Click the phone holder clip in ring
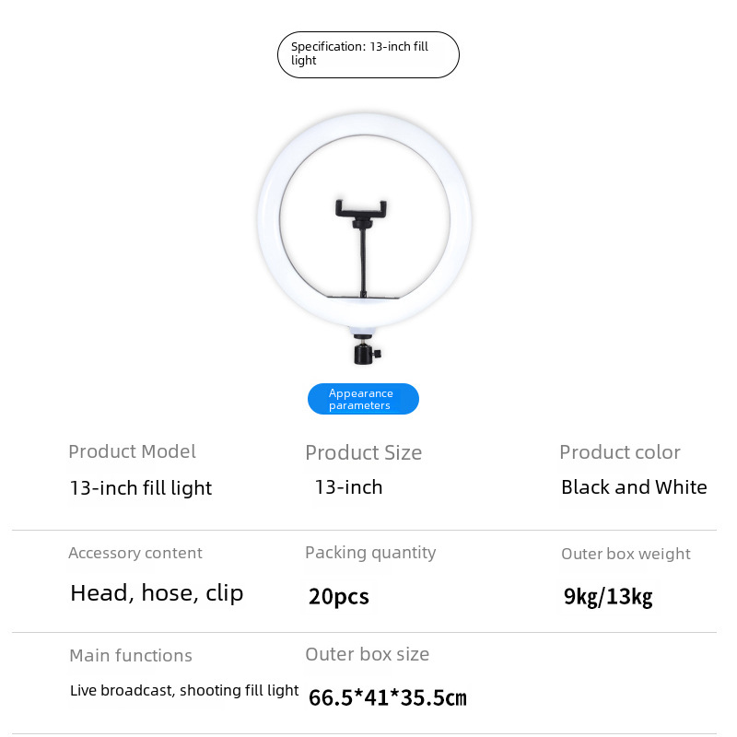The width and height of the screenshot is (737, 737). [x=362, y=209]
